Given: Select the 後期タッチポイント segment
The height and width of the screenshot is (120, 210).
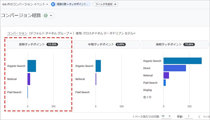Looking at the screenshot, I should 175,44.
